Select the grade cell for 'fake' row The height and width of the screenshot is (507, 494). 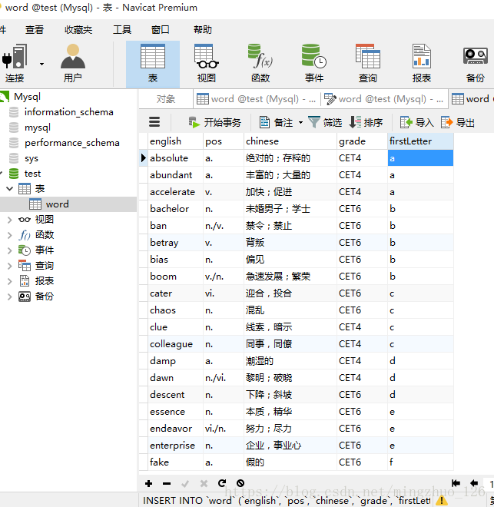(x=362, y=462)
